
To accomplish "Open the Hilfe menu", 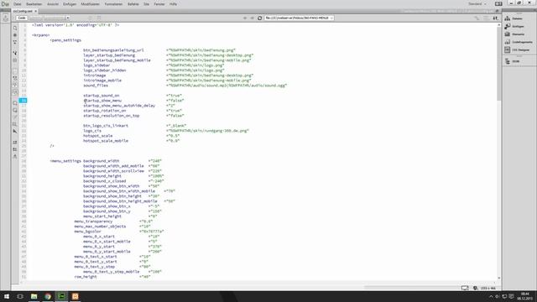I will pyautogui.click(x=174, y=4).
